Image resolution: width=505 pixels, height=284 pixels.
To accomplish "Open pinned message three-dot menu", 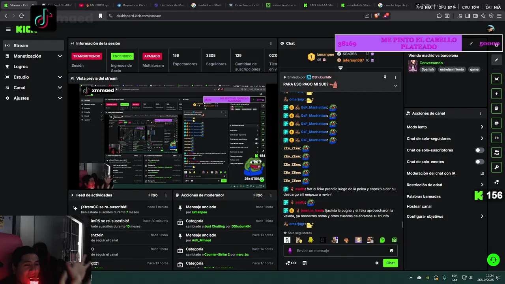I will pos(395,77).
